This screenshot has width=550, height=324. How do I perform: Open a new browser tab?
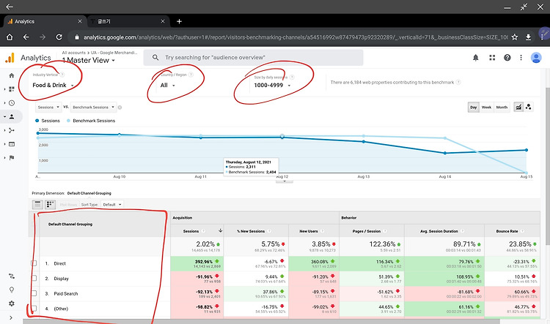click(x=179, y=21)
